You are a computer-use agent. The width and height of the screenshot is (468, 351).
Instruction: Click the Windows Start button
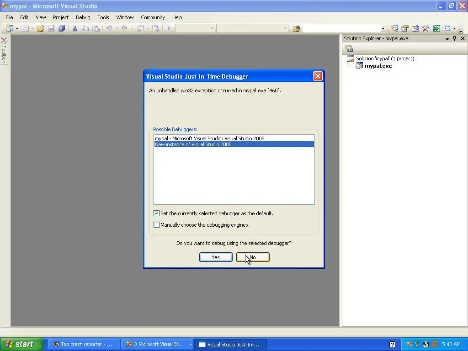pyautogui.click(x=21, y=345)
